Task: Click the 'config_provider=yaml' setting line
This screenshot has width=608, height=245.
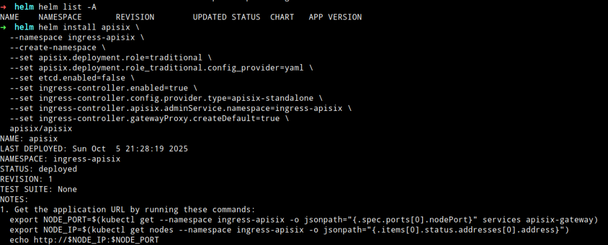Action: click(161, 68)
